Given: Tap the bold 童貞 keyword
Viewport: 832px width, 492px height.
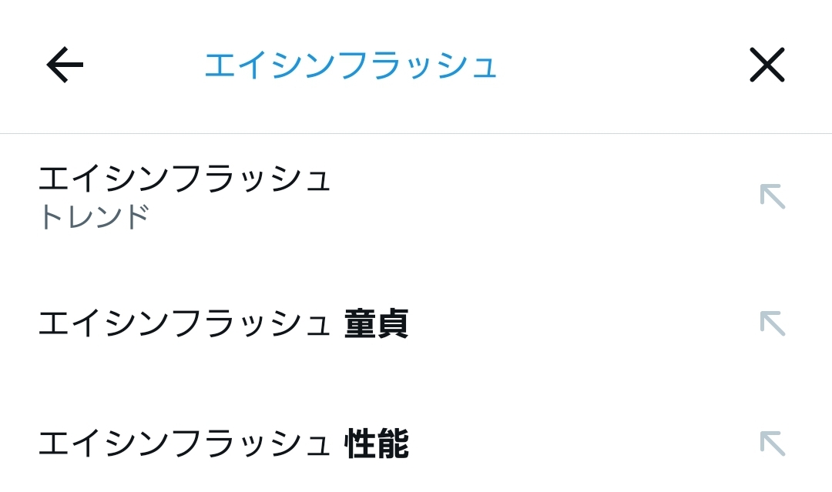Looking at the screenshot, I should (x=377, y=324).
